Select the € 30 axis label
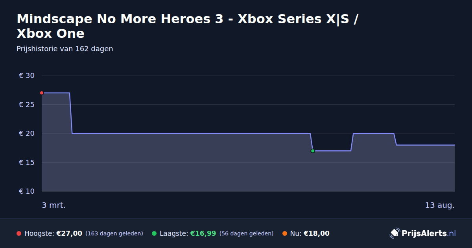The height and width of the screenshot is (248, 472). tap(27, 76)
